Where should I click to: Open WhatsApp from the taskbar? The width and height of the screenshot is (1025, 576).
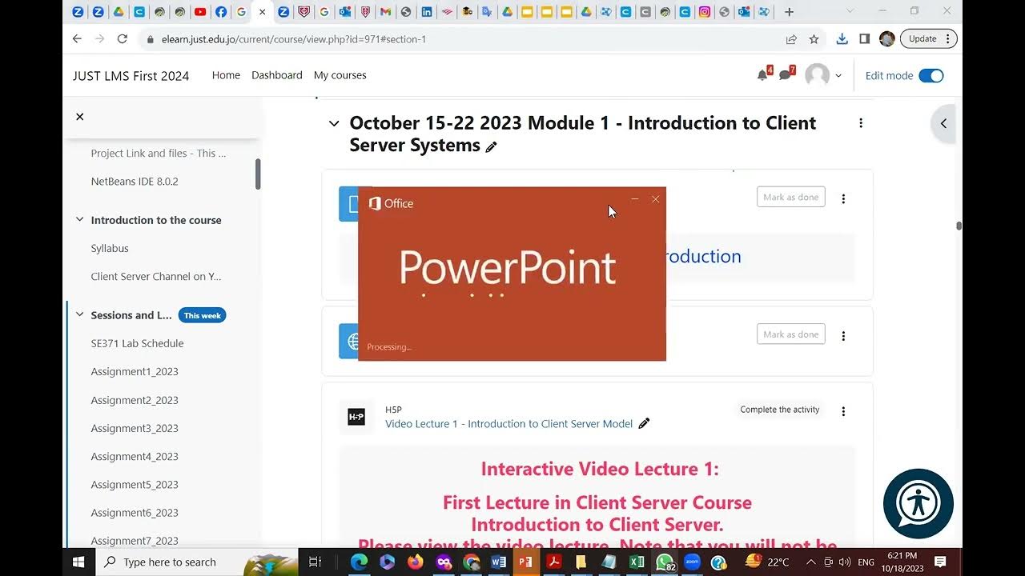(665, 562)
